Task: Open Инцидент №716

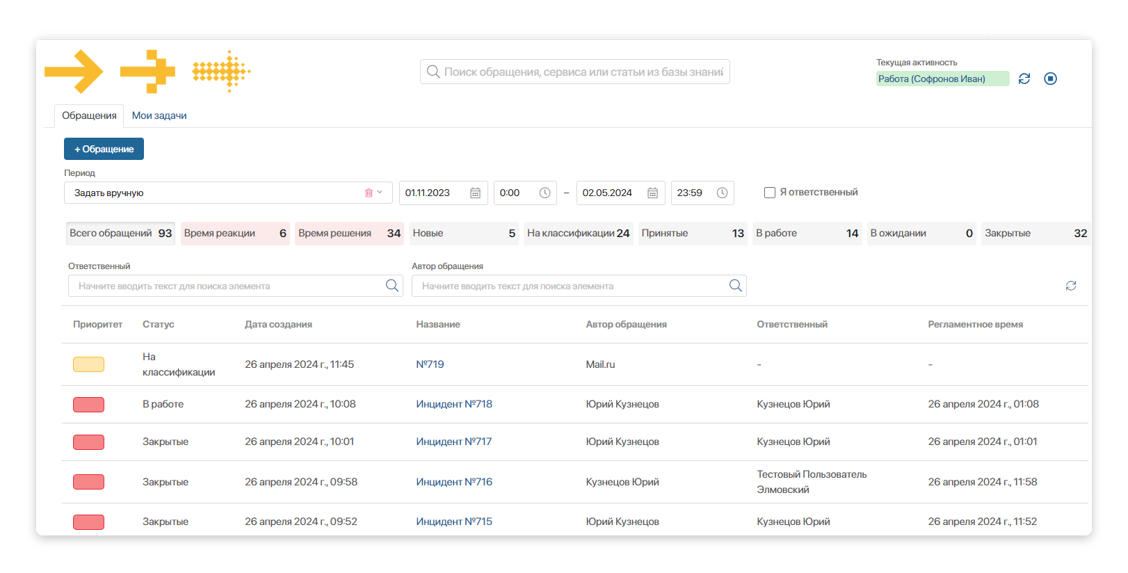Action: click(x=454, y=482)
